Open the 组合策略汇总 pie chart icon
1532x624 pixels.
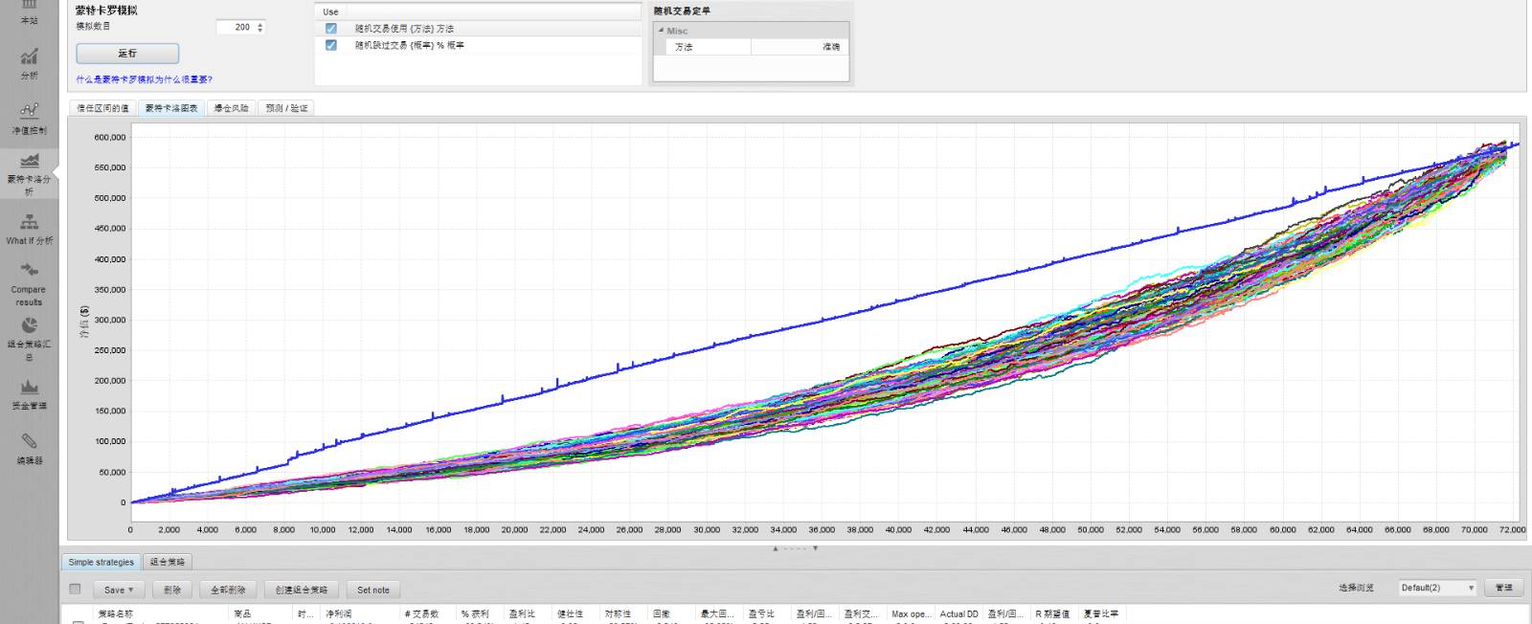pyautogui.click(x=29, y=325)
